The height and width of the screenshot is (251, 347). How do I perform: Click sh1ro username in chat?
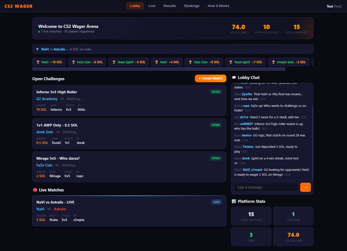tap(244, 117)
